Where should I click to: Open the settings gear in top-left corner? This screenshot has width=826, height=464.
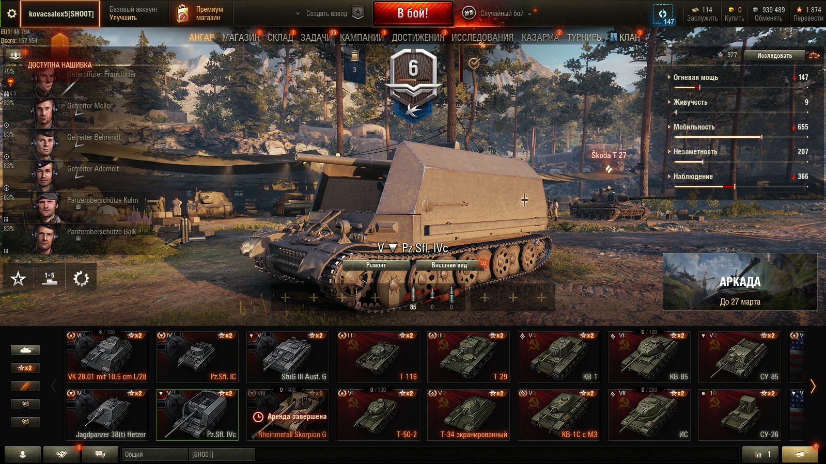tap(11, 14)
